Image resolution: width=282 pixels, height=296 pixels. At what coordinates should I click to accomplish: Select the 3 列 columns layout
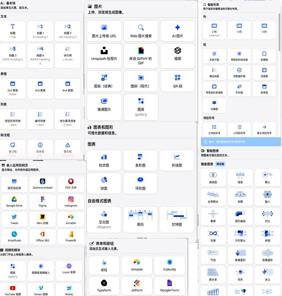(239, 30)
